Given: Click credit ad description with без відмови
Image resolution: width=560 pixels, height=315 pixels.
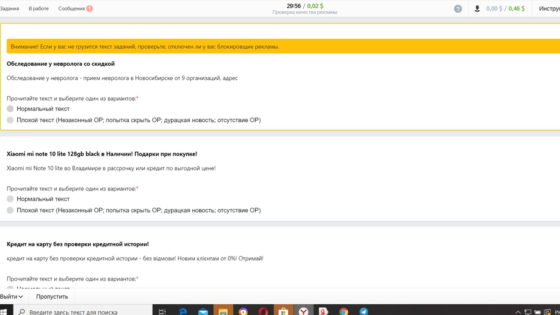Looking at the screenshot, I should [135, 258].
